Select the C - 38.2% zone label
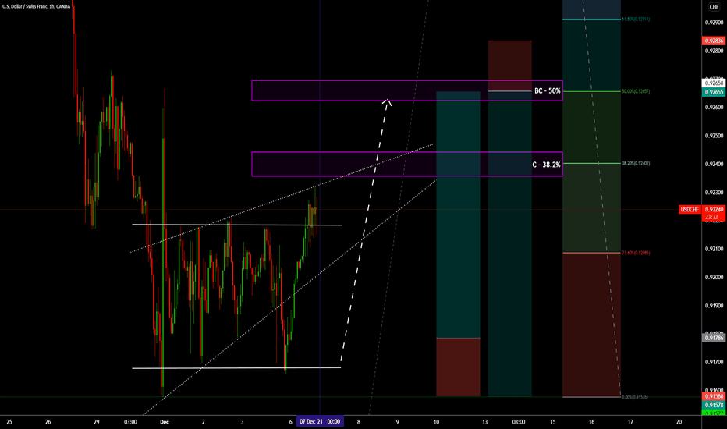The image size is (727, 429). point(546,165)
